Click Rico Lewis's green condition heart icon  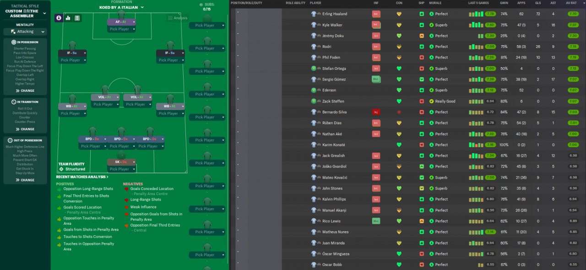coord(399,221)
